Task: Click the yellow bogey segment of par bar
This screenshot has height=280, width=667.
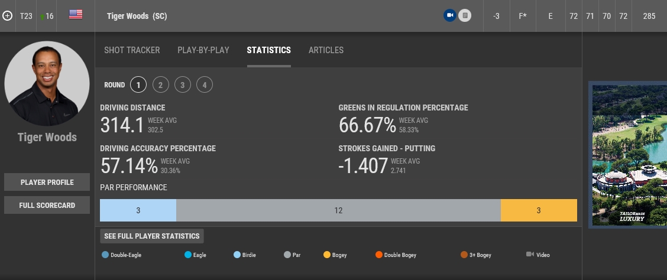Action: click(x=539, y=210)
